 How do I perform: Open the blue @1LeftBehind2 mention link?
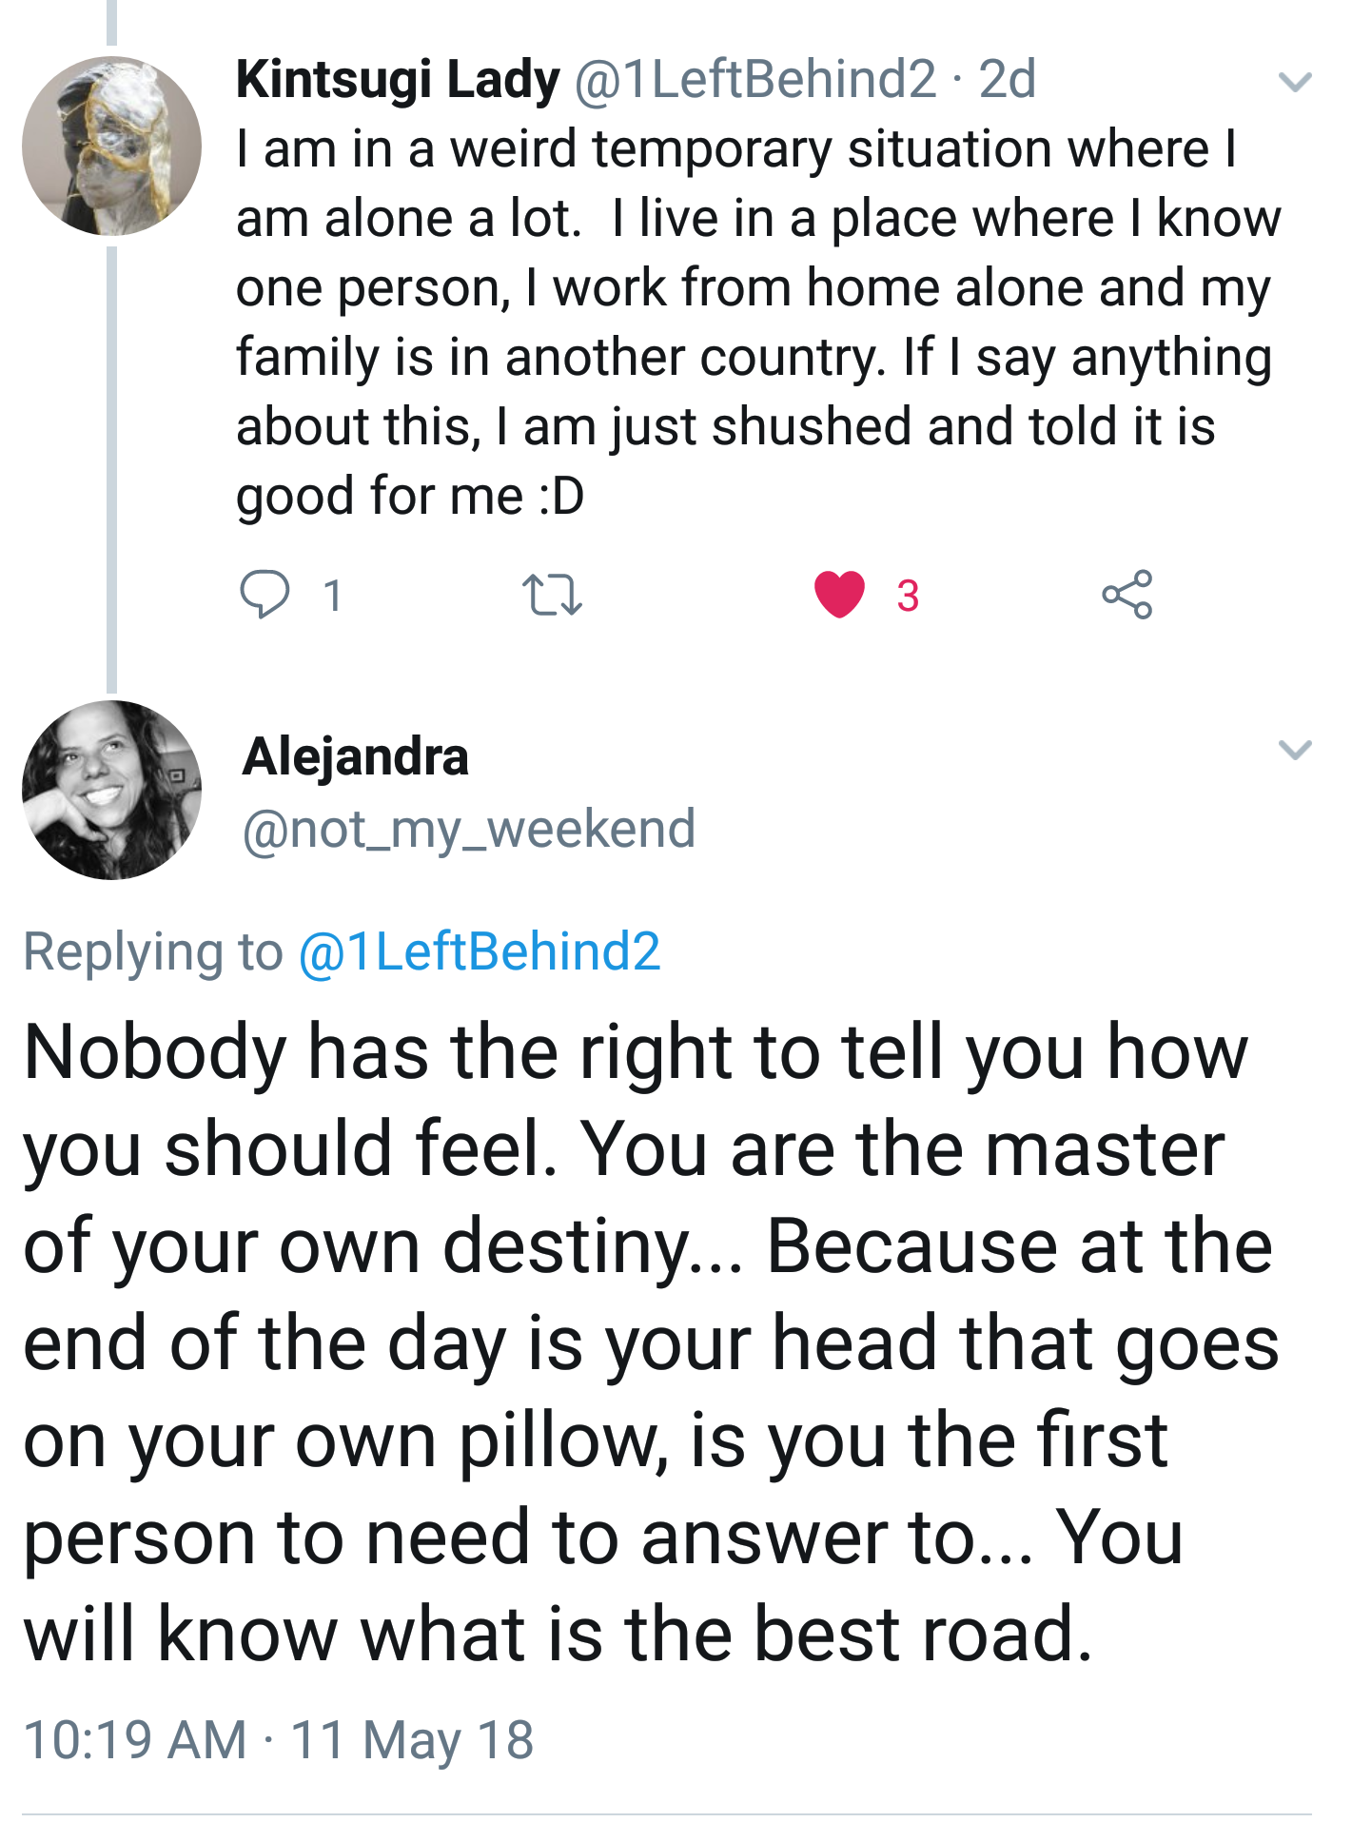(480, 951)
